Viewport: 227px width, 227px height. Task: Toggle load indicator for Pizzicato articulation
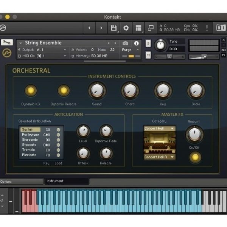[58, 155]
